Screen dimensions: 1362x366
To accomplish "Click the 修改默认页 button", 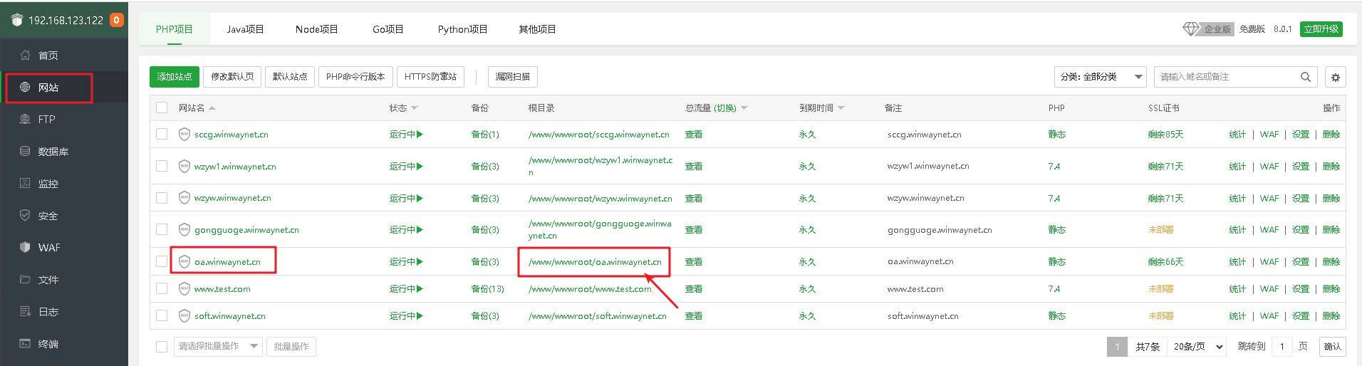I will (x=232, y=77).
